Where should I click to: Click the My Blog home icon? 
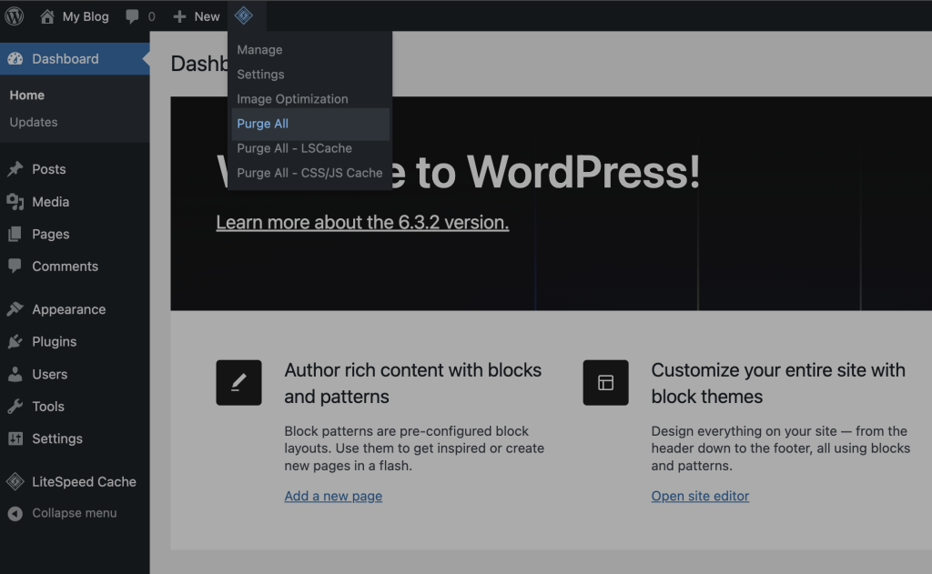click(47, 16)
